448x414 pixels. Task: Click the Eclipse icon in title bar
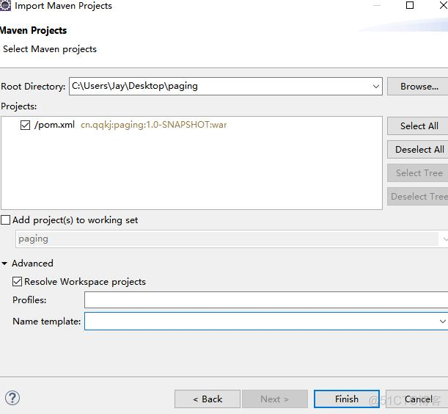click(x=5, y=5)
